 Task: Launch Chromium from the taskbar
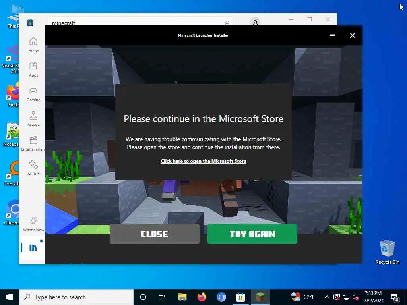(x=221, y=297)
